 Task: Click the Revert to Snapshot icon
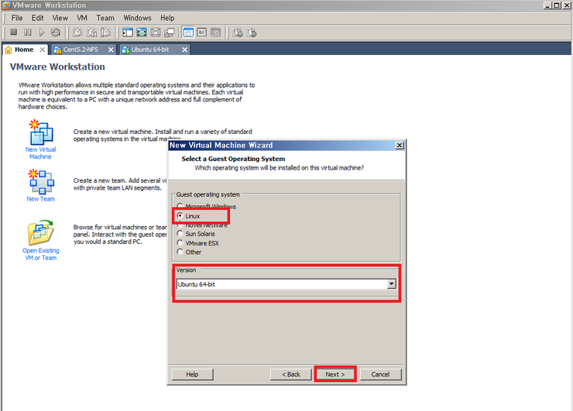(91, 33)
